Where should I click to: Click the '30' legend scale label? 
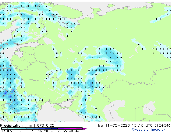[x=59, y=131]
